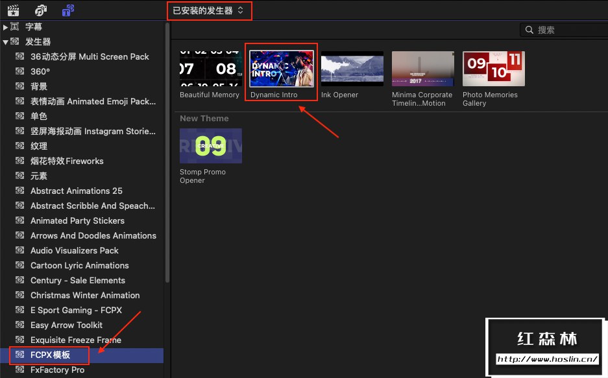Click generator icon beside 纹理
Image resolution: width=608 pixels, height=378 pixels.
tap(19, 145)
